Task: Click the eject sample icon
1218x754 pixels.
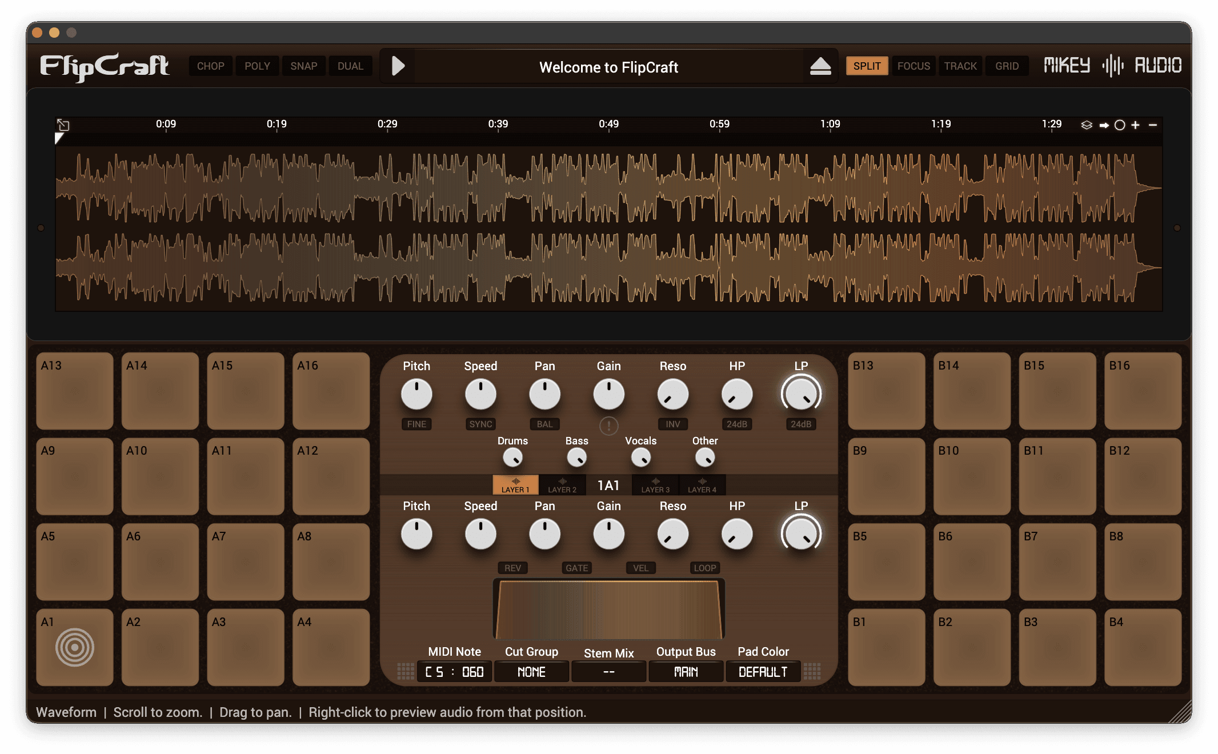Action: [820, 66]
